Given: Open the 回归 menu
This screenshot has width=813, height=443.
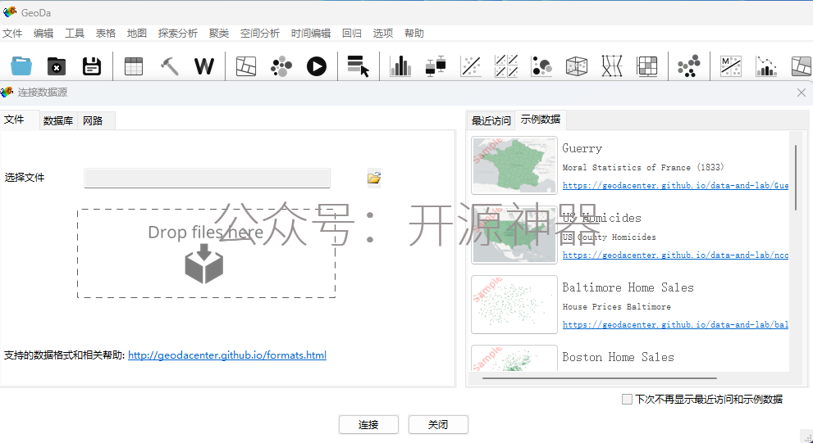Looking at the screenshot, I should tap(352, 33).
